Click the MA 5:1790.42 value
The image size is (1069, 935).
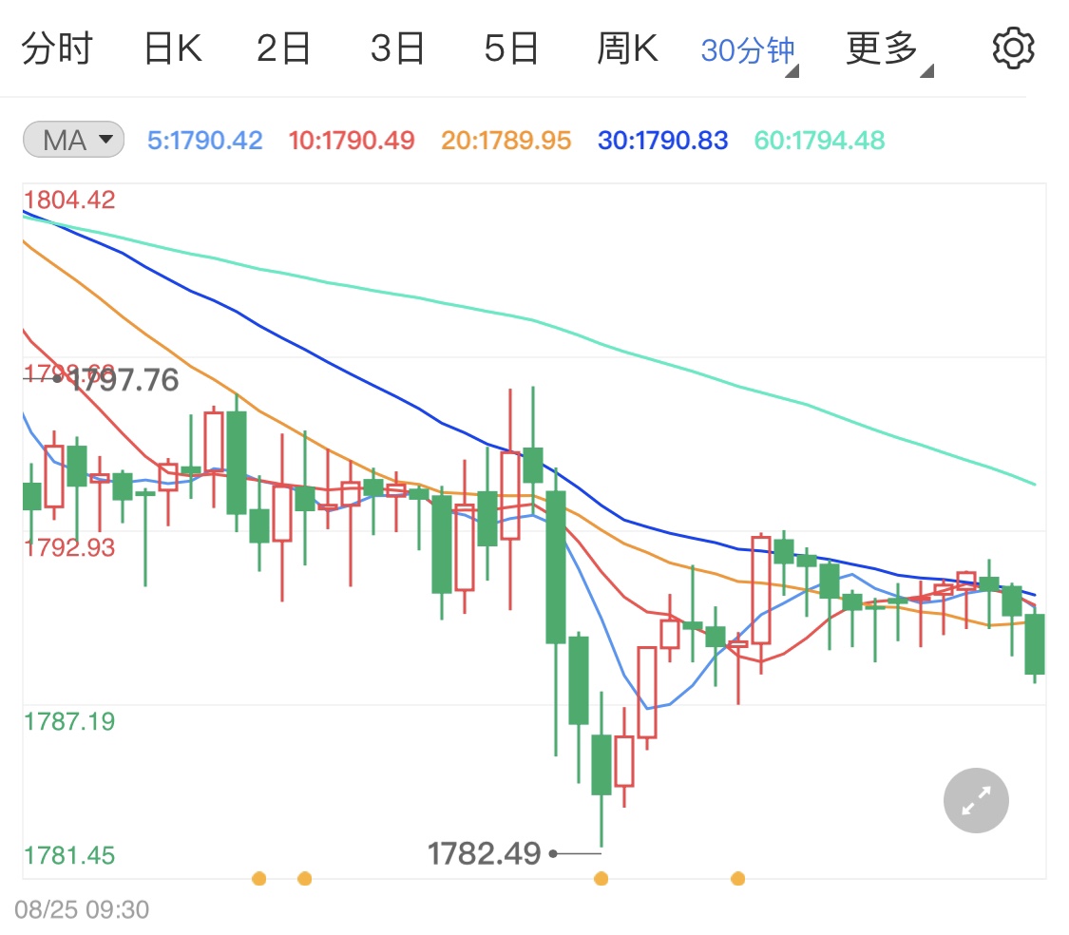[204, 141]
